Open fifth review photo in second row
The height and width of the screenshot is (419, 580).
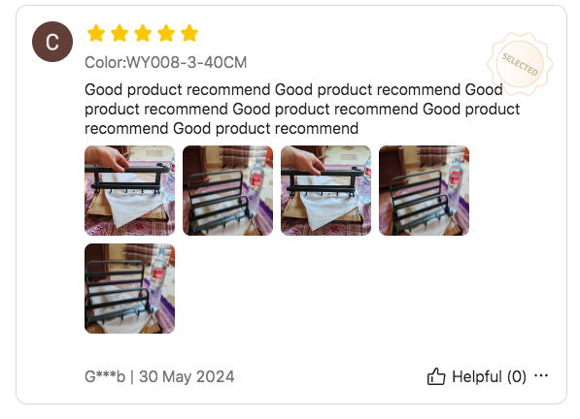click(x=129, y=288)
